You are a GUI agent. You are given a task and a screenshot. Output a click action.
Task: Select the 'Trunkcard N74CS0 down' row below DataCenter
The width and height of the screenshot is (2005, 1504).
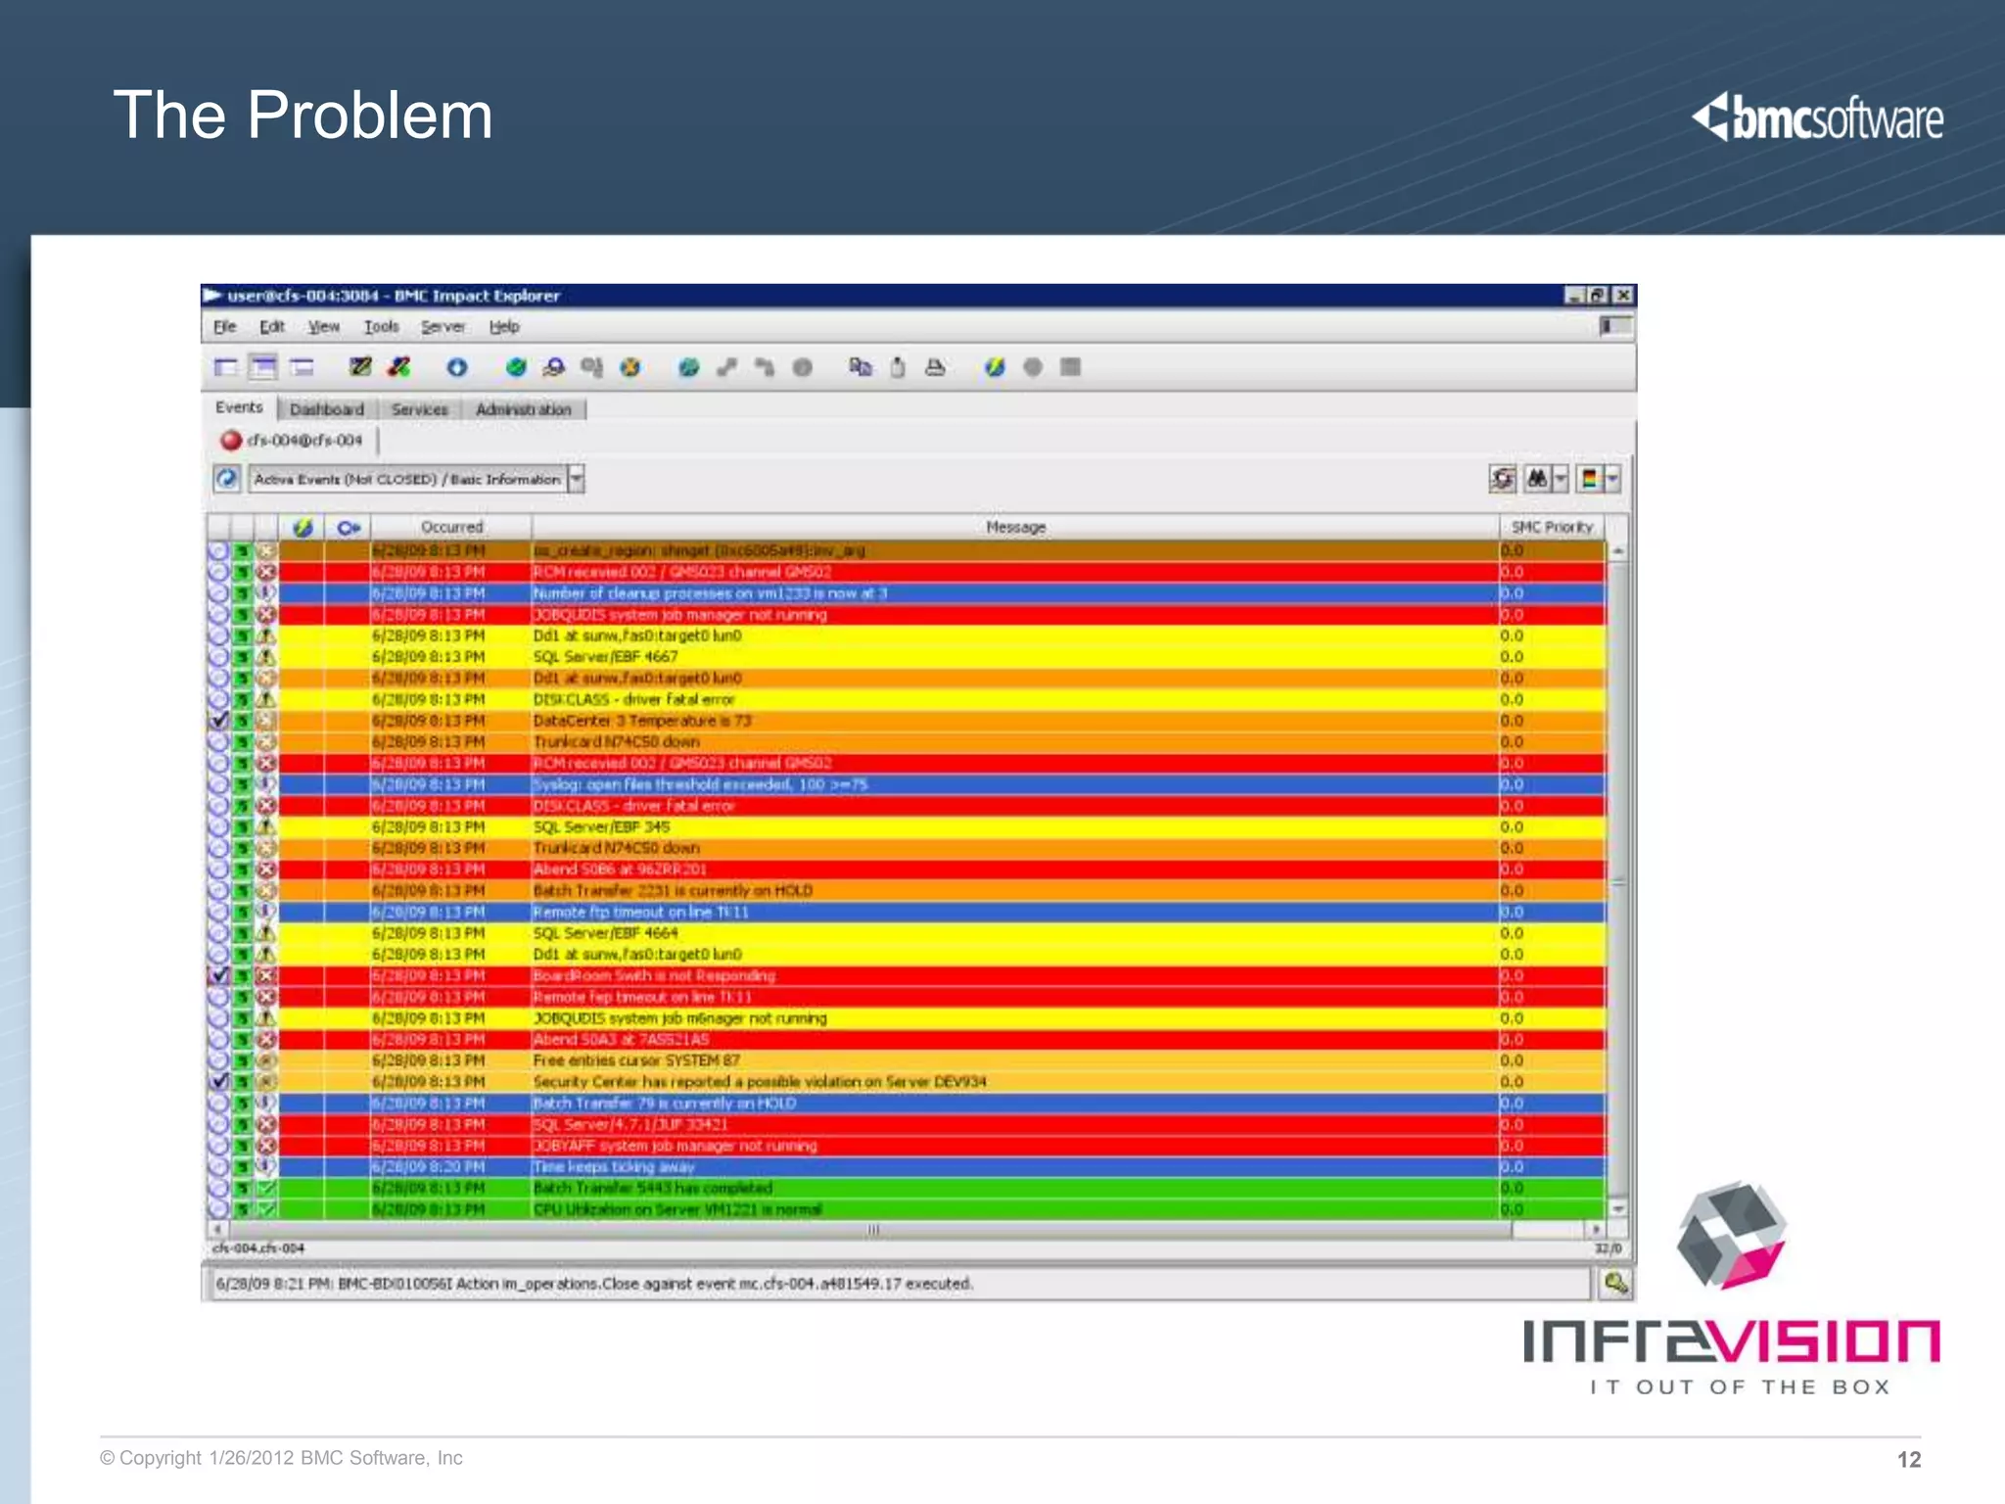(906, 742)
